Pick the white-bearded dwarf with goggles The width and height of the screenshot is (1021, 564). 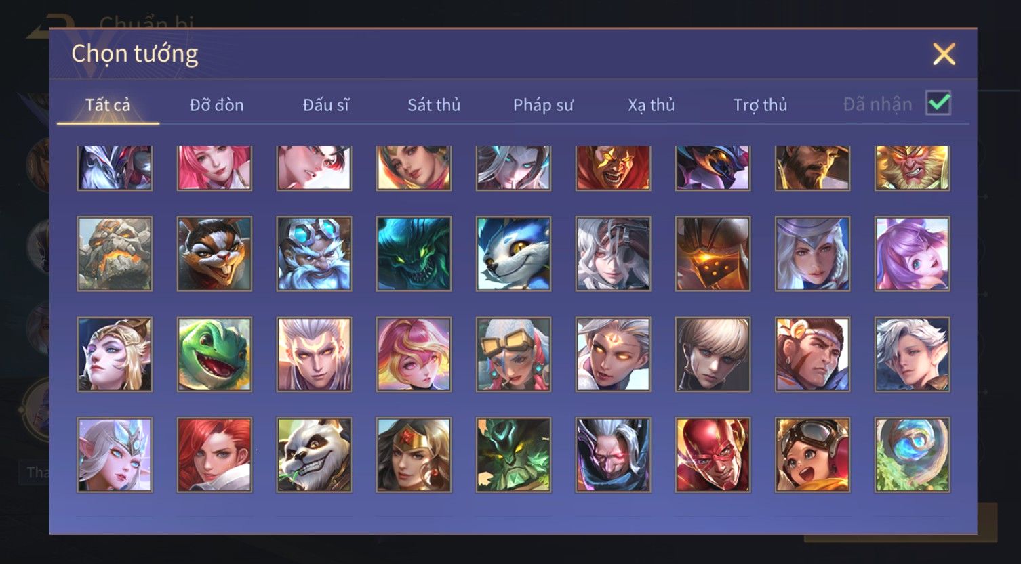pos(314,254)
